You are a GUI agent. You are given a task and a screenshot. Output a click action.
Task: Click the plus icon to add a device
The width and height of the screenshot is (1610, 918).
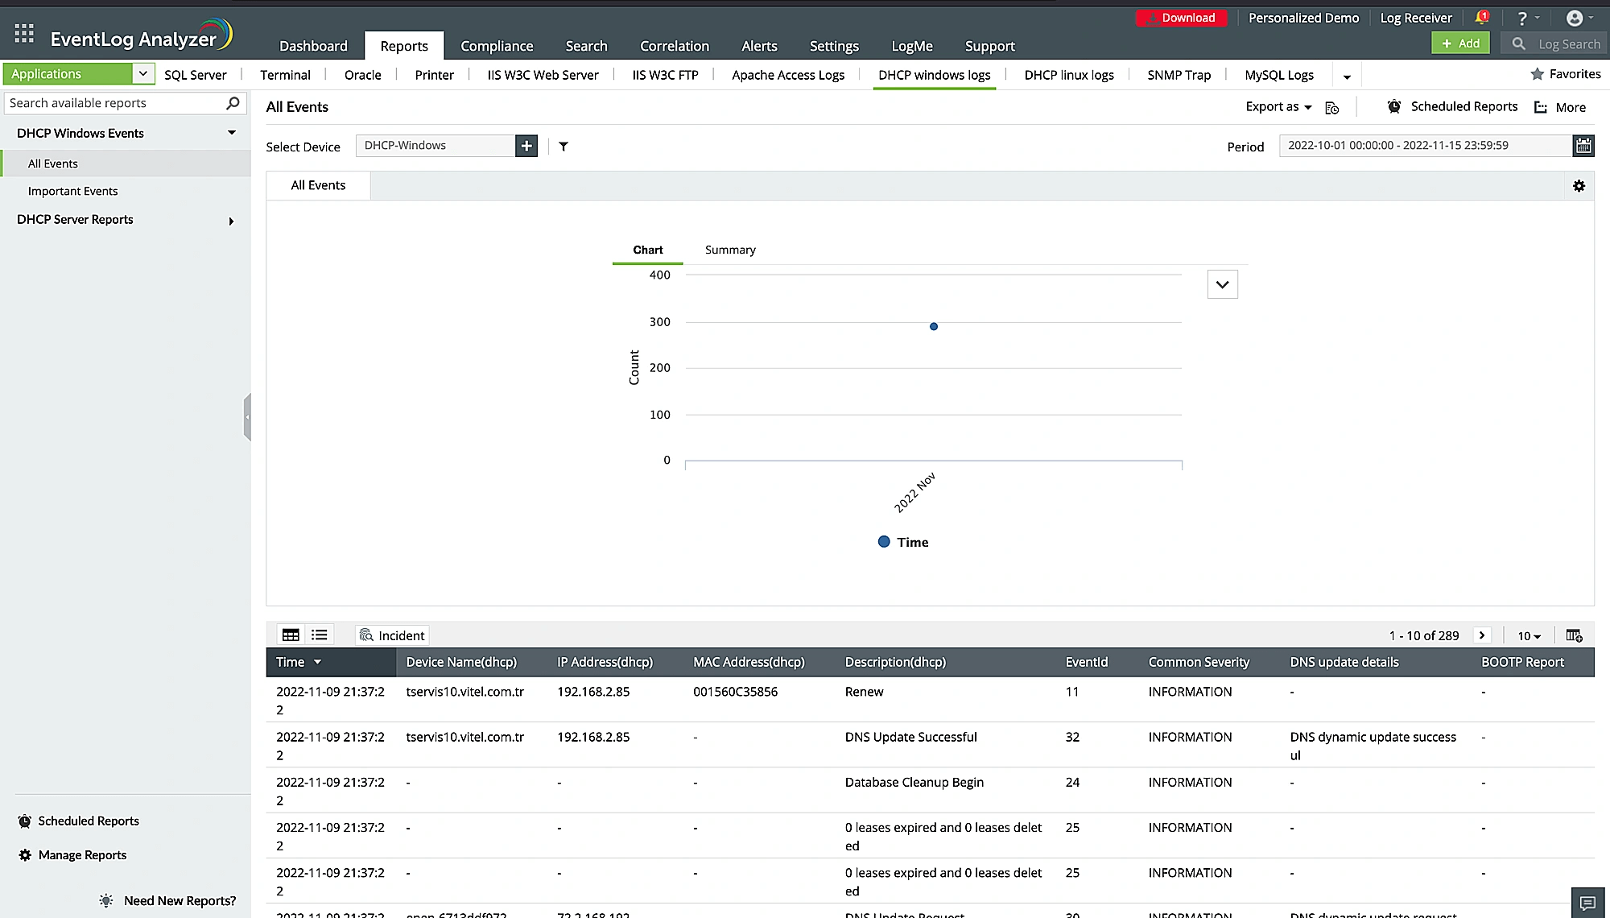point(526,146)
